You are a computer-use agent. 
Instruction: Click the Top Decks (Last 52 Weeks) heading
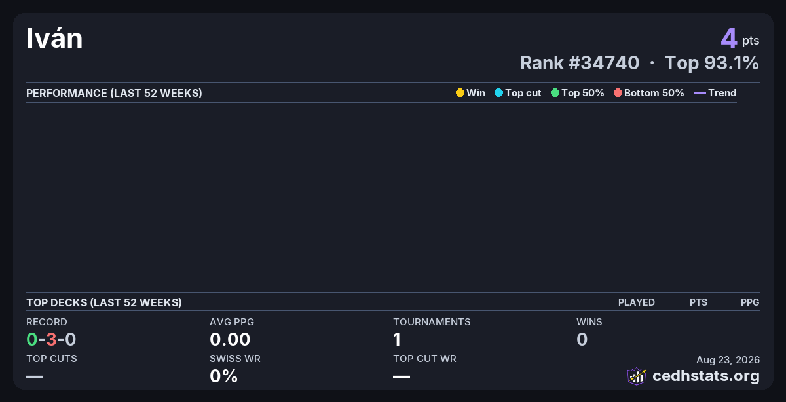click(x=104, y=302)
